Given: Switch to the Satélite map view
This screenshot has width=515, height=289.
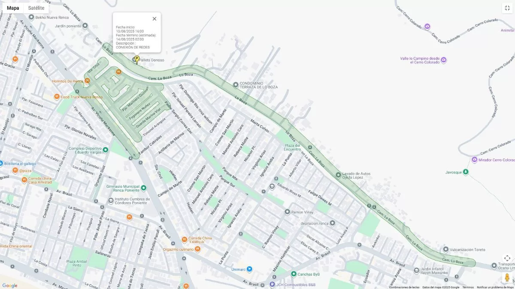Looking at the screenshot, I should tap(36, 8).
